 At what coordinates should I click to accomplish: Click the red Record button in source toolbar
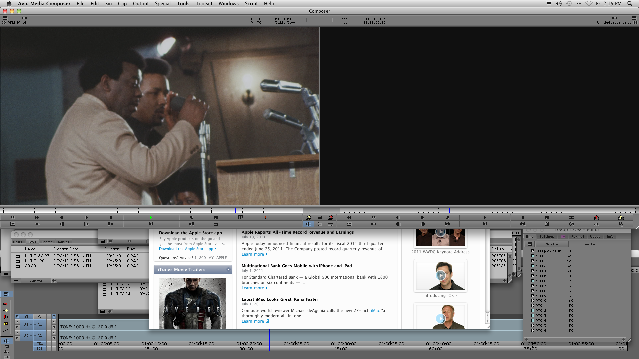pyautogui.click(x=265, y=217)
